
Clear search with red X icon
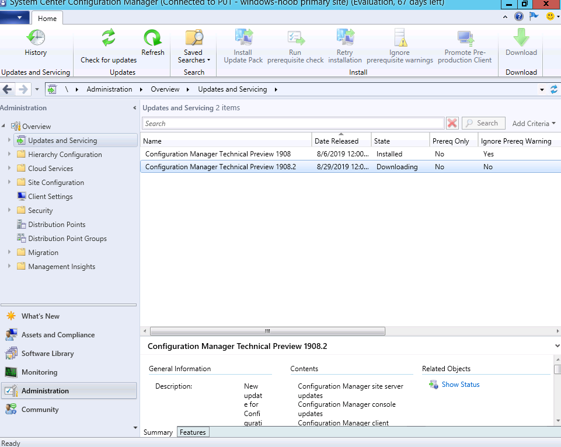pyautogui.click(x=452, y=123)
